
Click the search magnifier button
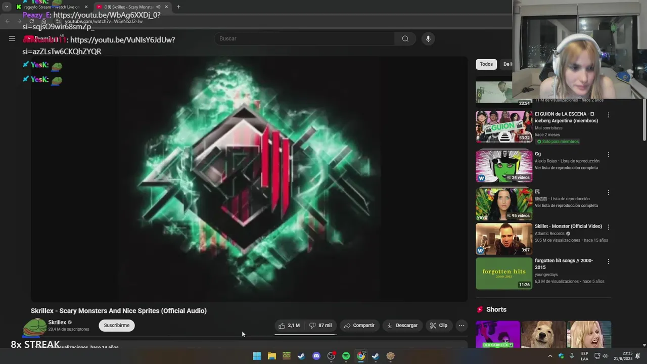tap(405, 38)
